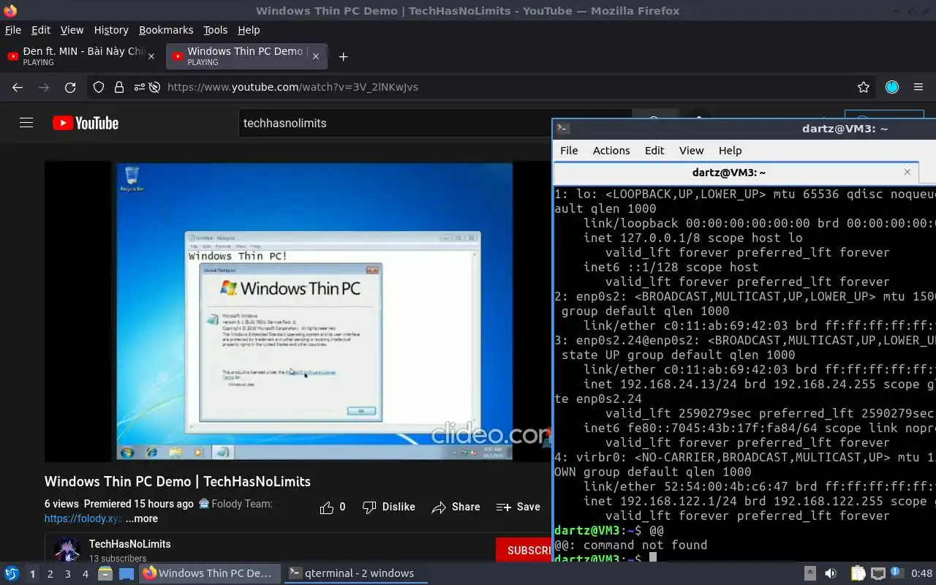Screen dimensions: 936x585
Task: Click the autoplay blocked icon
Action: 154,87
